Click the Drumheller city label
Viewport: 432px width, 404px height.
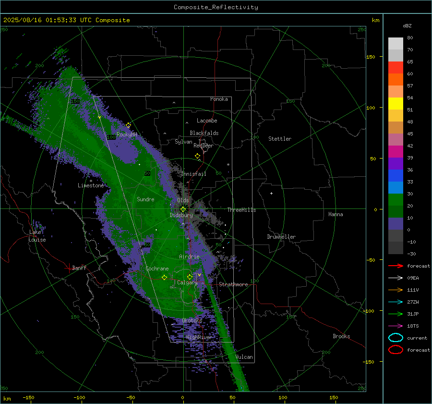pyautogui.click(x=281, y=237)
